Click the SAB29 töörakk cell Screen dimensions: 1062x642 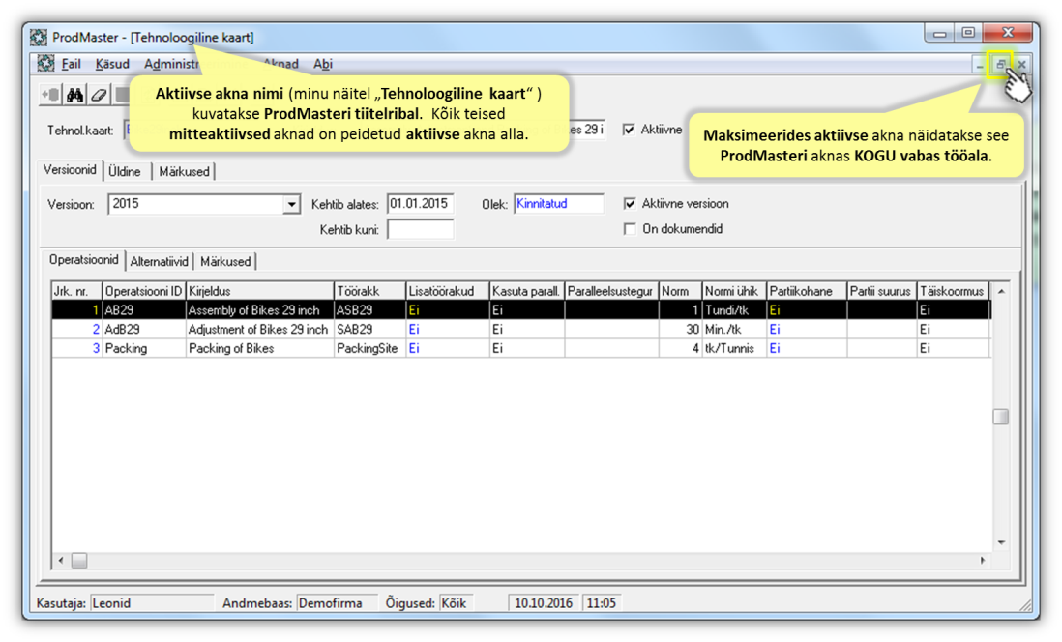tap(369, 329)
